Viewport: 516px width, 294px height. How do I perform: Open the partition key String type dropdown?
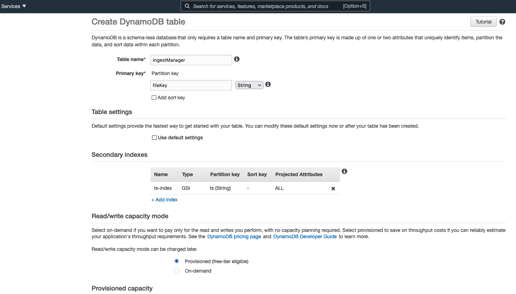[x=249, y=85]
